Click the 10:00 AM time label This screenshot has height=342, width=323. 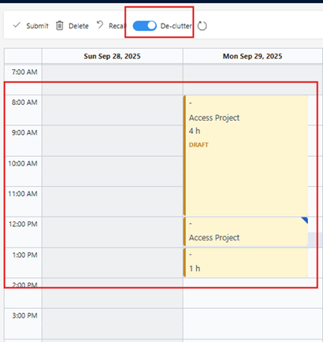(23, 163)
